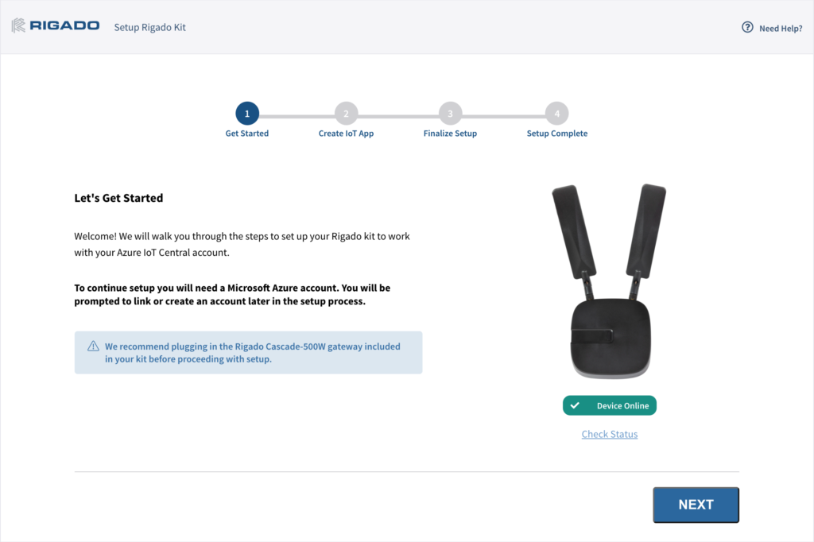Click the Device Online status badge
The height and width of the screenshot is (542, 814).
610,405
